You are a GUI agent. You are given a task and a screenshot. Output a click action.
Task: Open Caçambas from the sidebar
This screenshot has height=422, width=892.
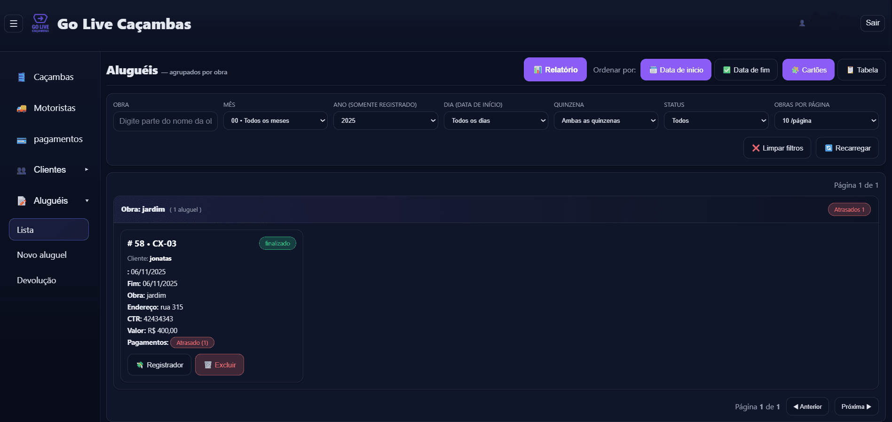pyautogui.click(x=53, y=77)
